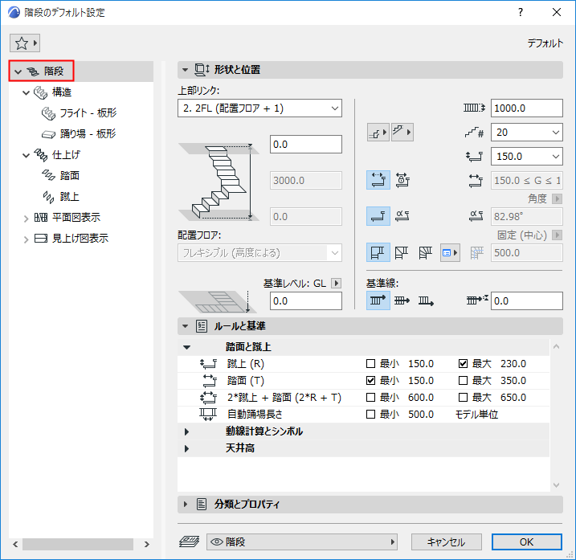
Task: Select the 仕上げ tree item
Action: pyautogui.click(x=66, y=155)
